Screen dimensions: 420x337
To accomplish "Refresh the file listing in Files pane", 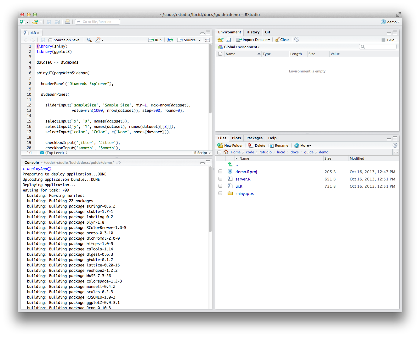I will coord(395,145).
